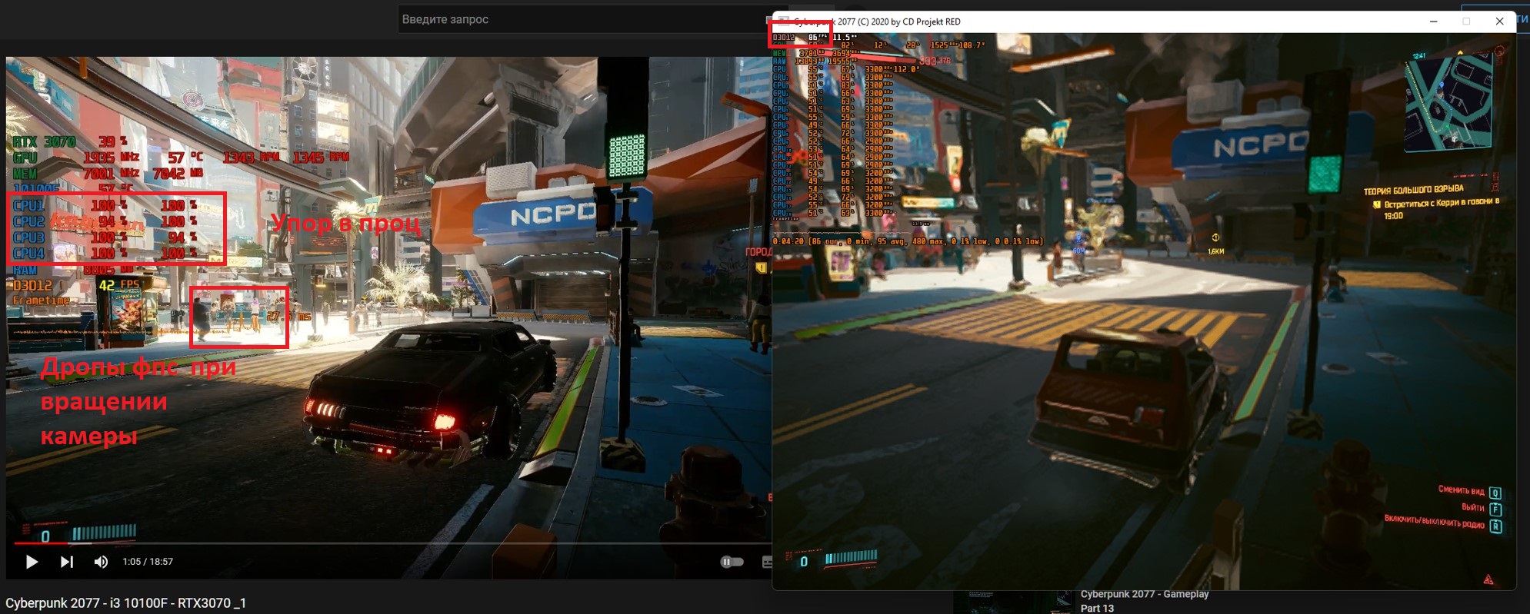Click the F key prompt beside "Выйти"
The image size is (1530, 614).
coord(1495,509)
